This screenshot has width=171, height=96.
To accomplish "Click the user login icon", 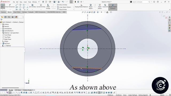I will (154, 2).
